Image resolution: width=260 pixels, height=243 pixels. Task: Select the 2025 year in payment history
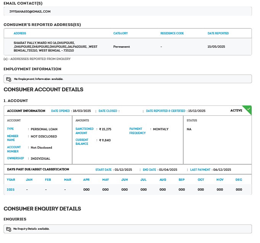(x=11, y=190)
